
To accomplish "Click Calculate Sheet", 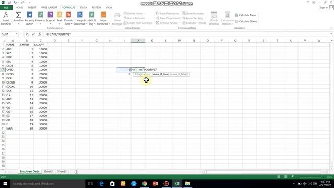I will pyautogui.click(x=246, y=21).
